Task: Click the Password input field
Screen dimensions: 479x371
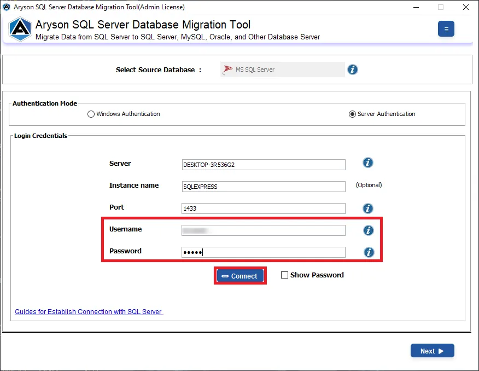Action: point(264,252)
